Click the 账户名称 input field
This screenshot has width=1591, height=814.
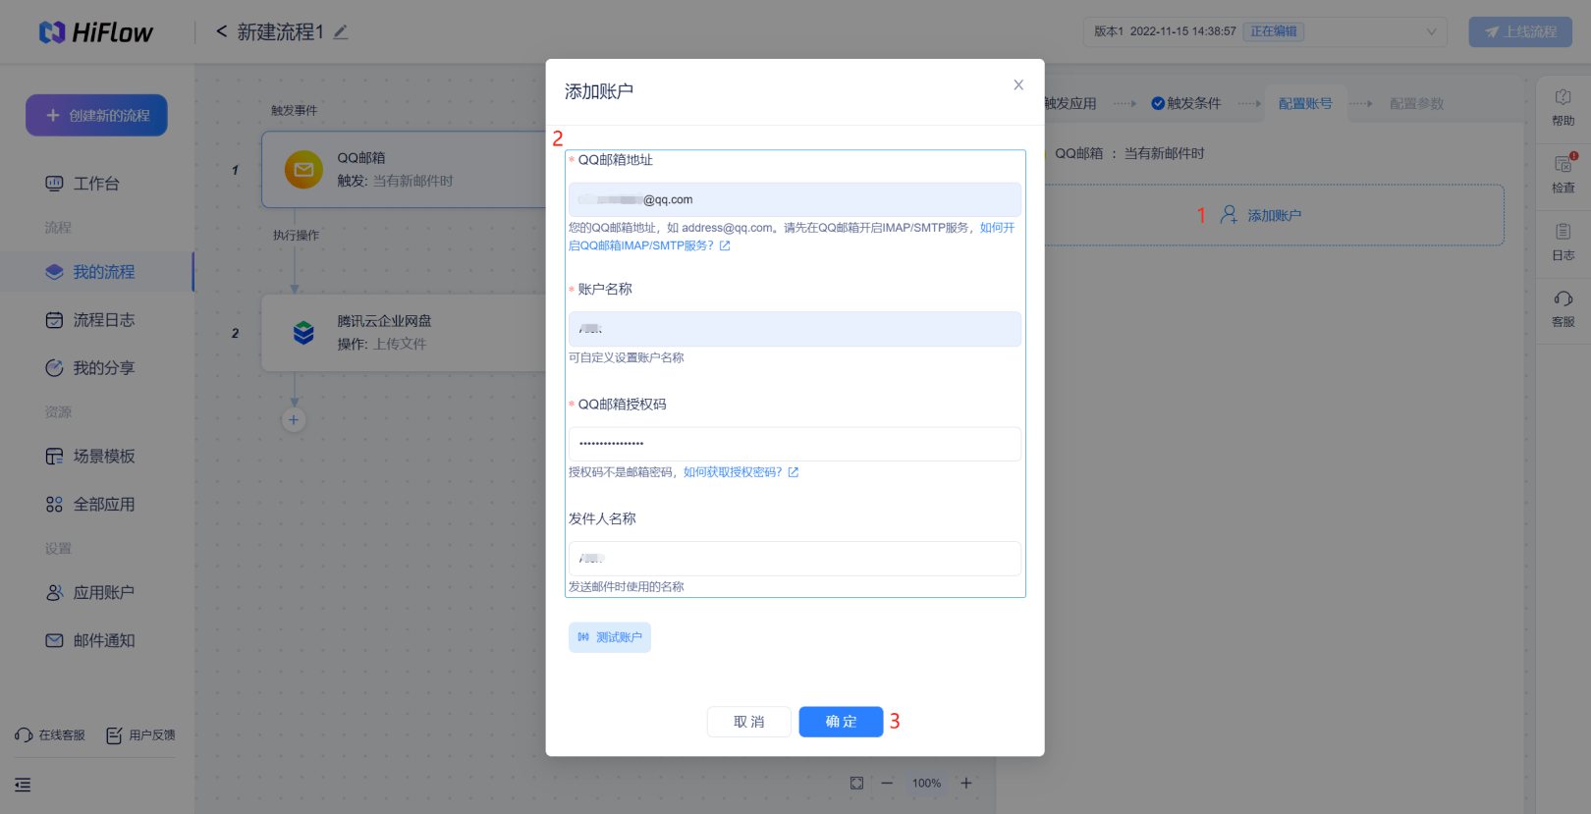(795, 329)
